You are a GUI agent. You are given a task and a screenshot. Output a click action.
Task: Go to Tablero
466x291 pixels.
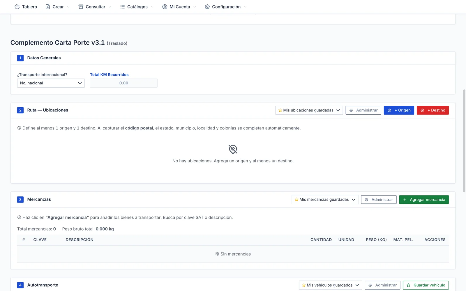pos(26,7)
